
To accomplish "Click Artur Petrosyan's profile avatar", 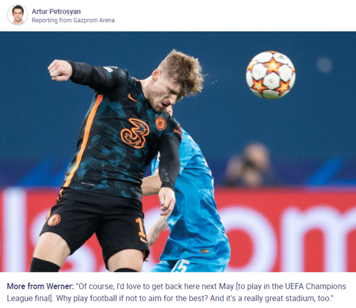I will pyautogui.click(x=17, y=15).
